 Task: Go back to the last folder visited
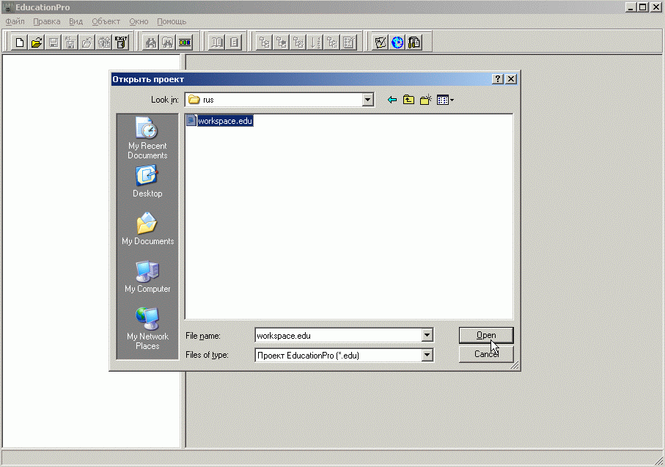click(392, 100)
